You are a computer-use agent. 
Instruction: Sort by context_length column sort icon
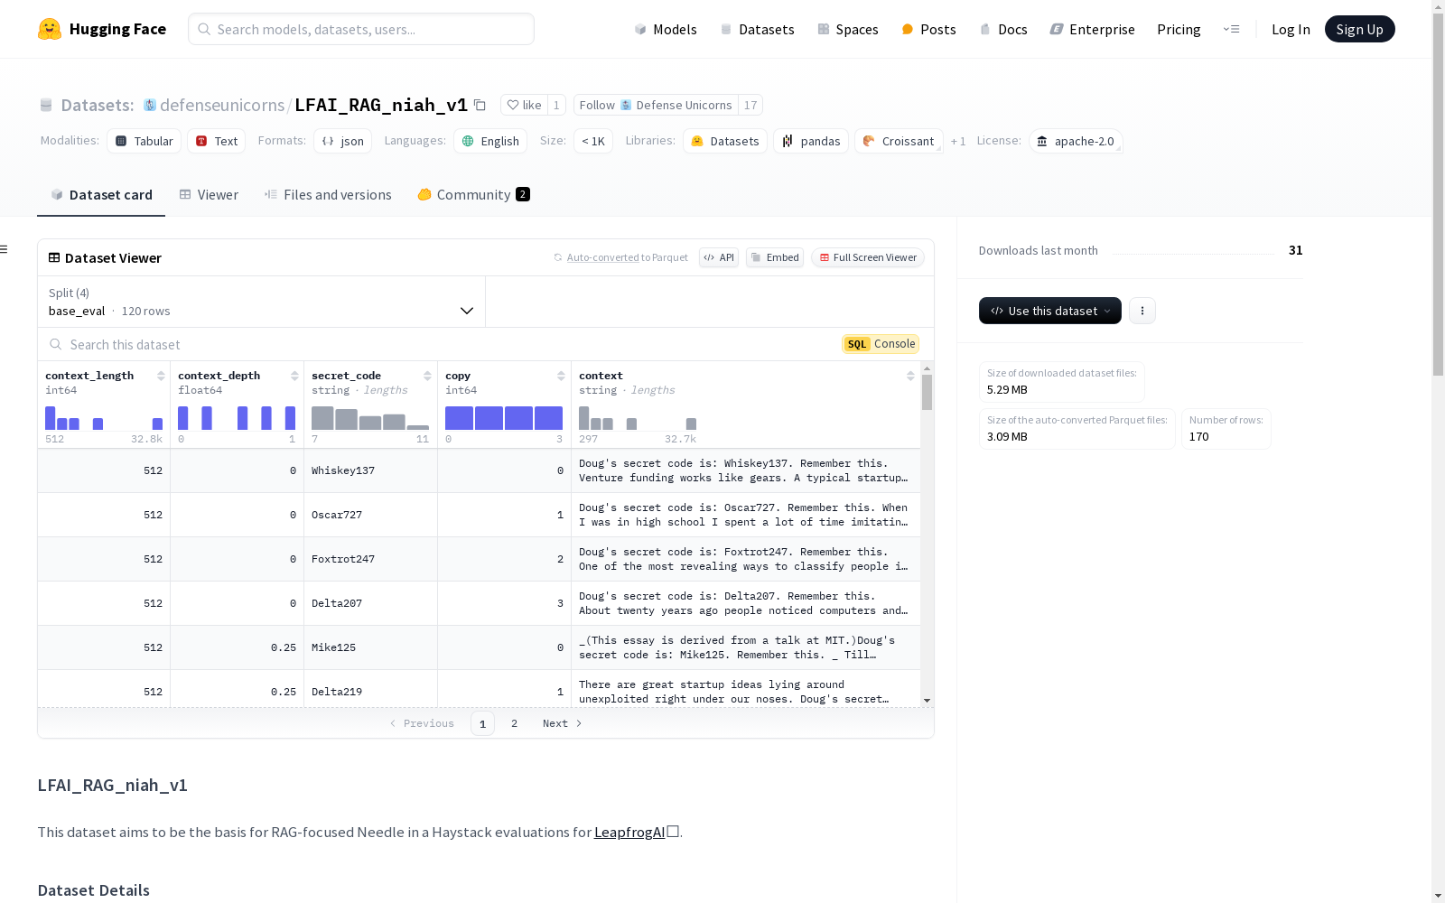tap(161, 376)
